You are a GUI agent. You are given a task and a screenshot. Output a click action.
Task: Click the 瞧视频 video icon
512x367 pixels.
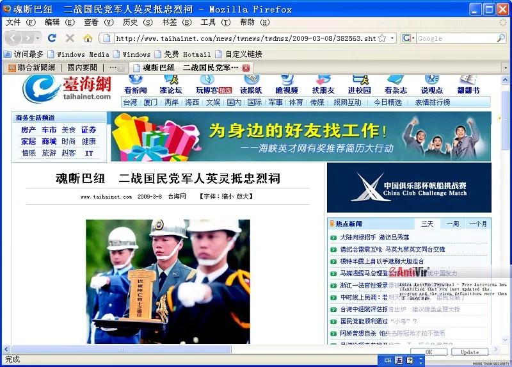point(287,79)
